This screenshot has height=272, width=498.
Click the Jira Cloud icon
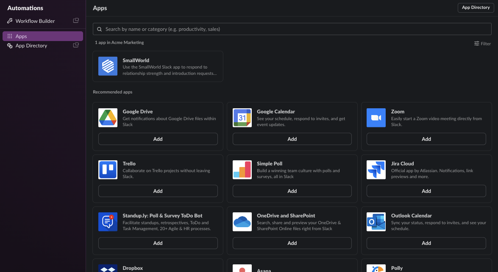click(376, 170)
